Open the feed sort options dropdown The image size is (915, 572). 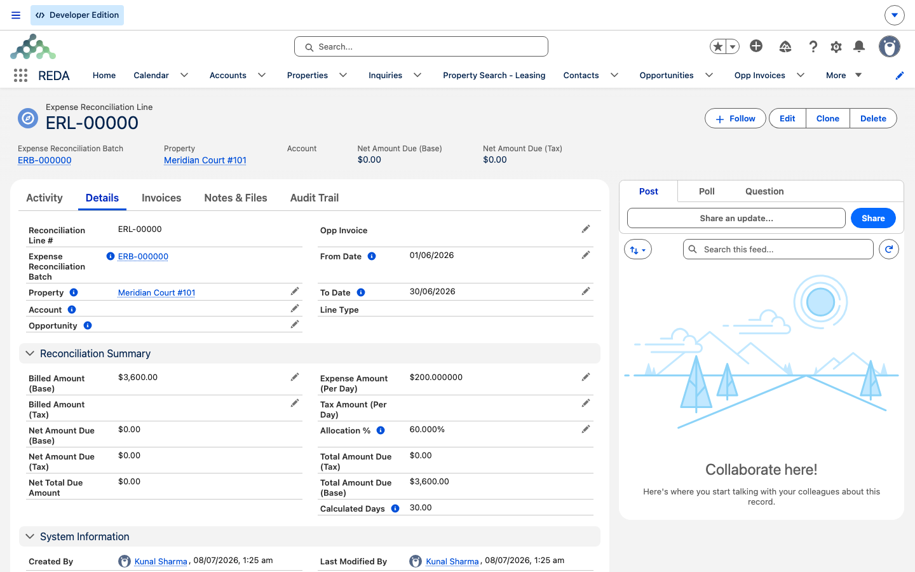coord(638,250)
